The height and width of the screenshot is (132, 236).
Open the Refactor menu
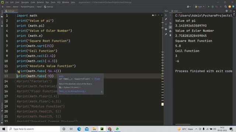click(40, 2)
